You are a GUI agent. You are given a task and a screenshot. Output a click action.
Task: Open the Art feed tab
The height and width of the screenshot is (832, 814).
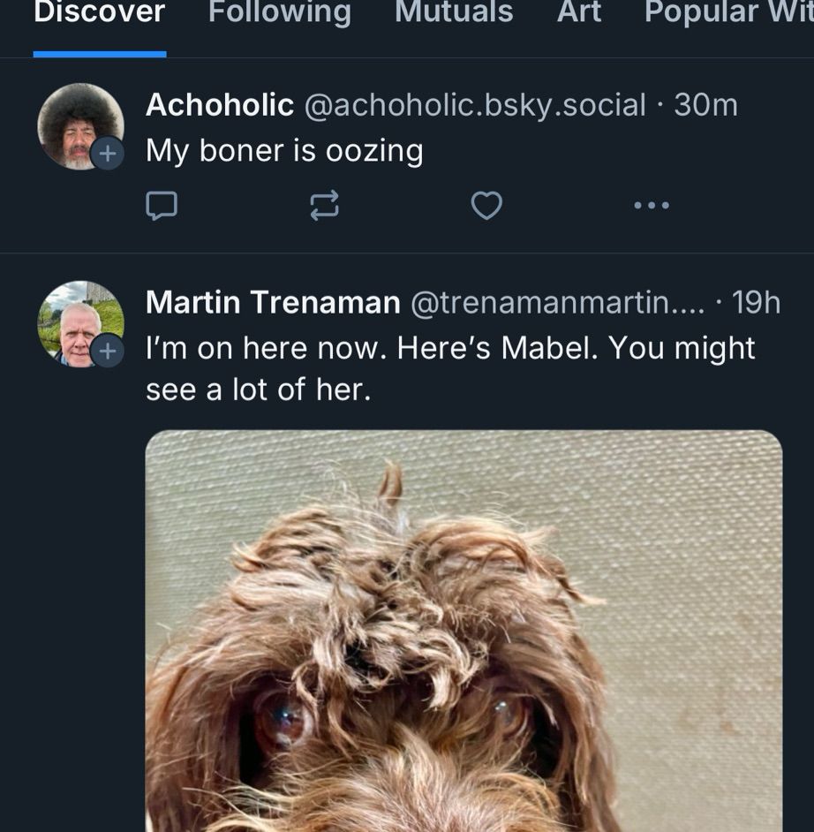pos(579,13)
